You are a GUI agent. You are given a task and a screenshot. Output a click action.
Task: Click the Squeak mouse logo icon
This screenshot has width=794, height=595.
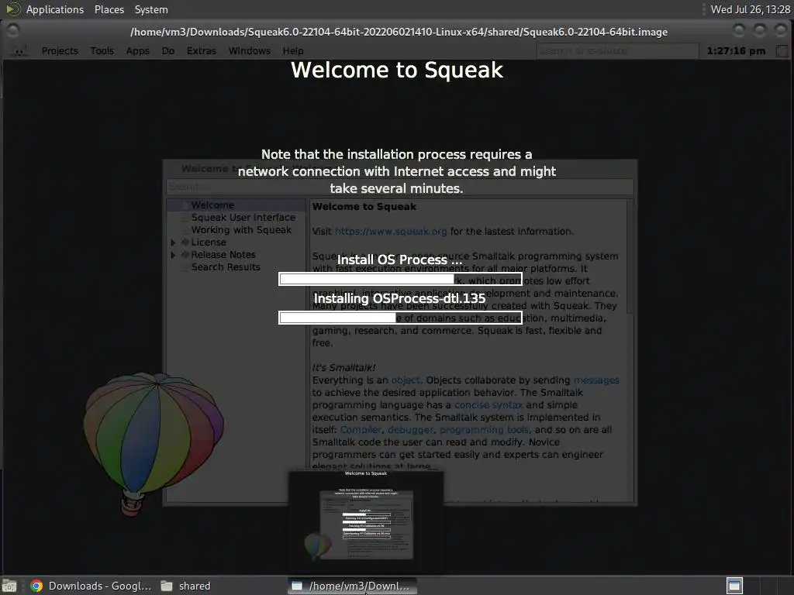[x=19, y=51]
